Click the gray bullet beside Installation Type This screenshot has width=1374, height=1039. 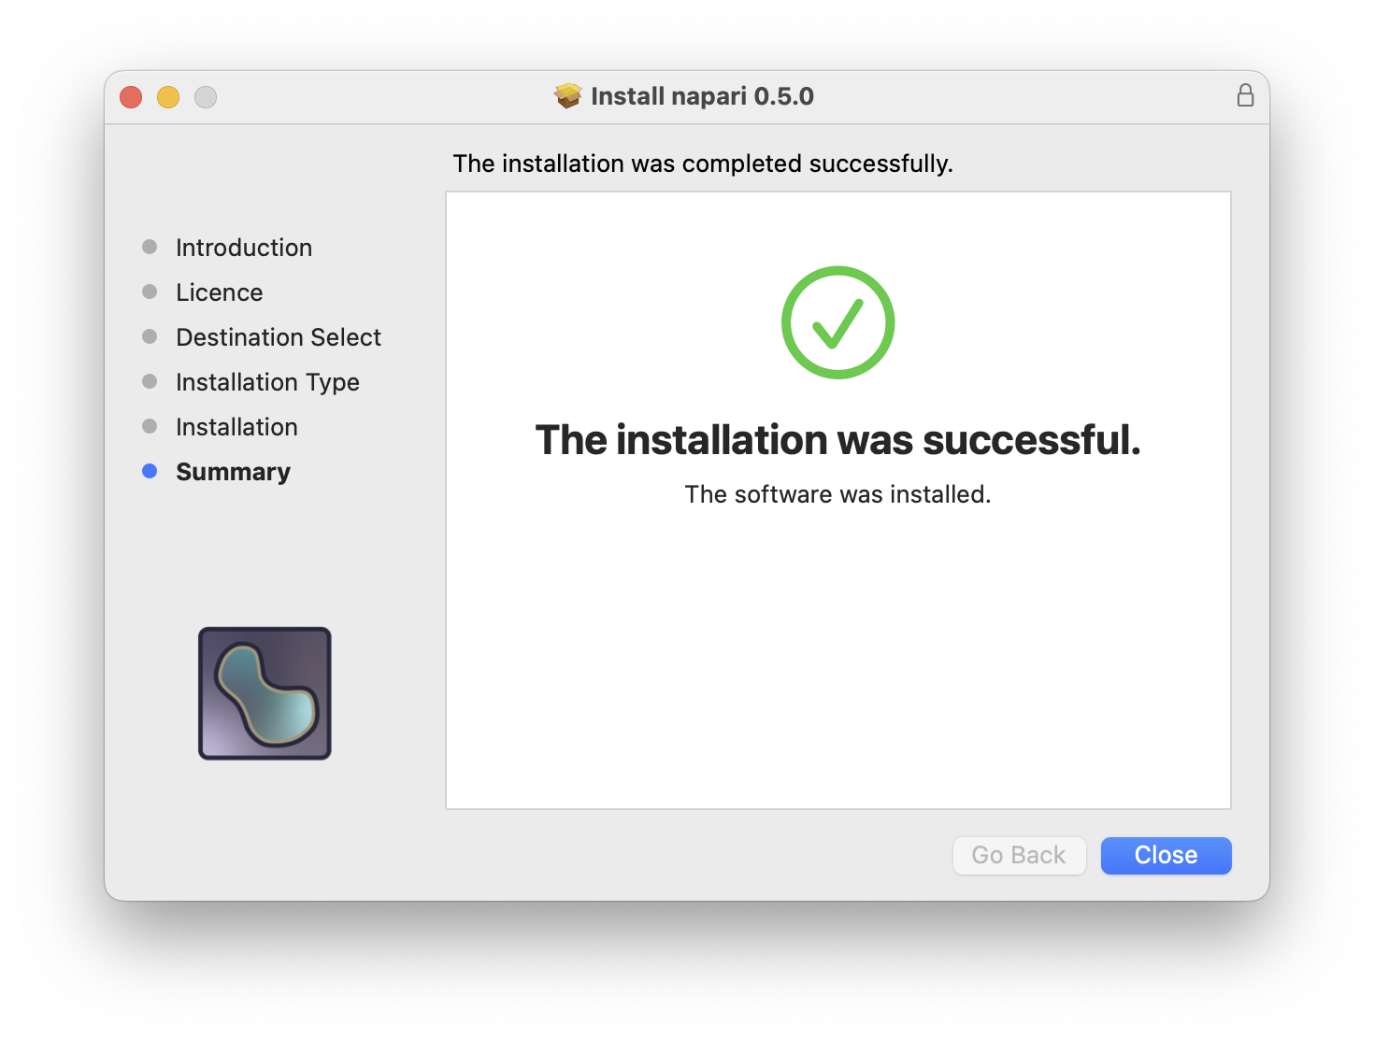tap(150, 381)
